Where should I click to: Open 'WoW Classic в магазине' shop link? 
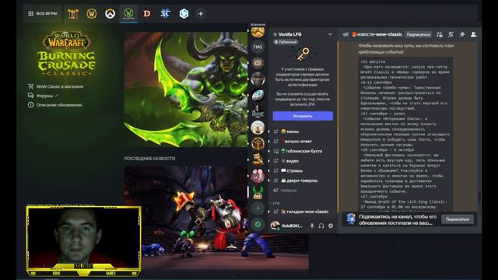point(56,86)
